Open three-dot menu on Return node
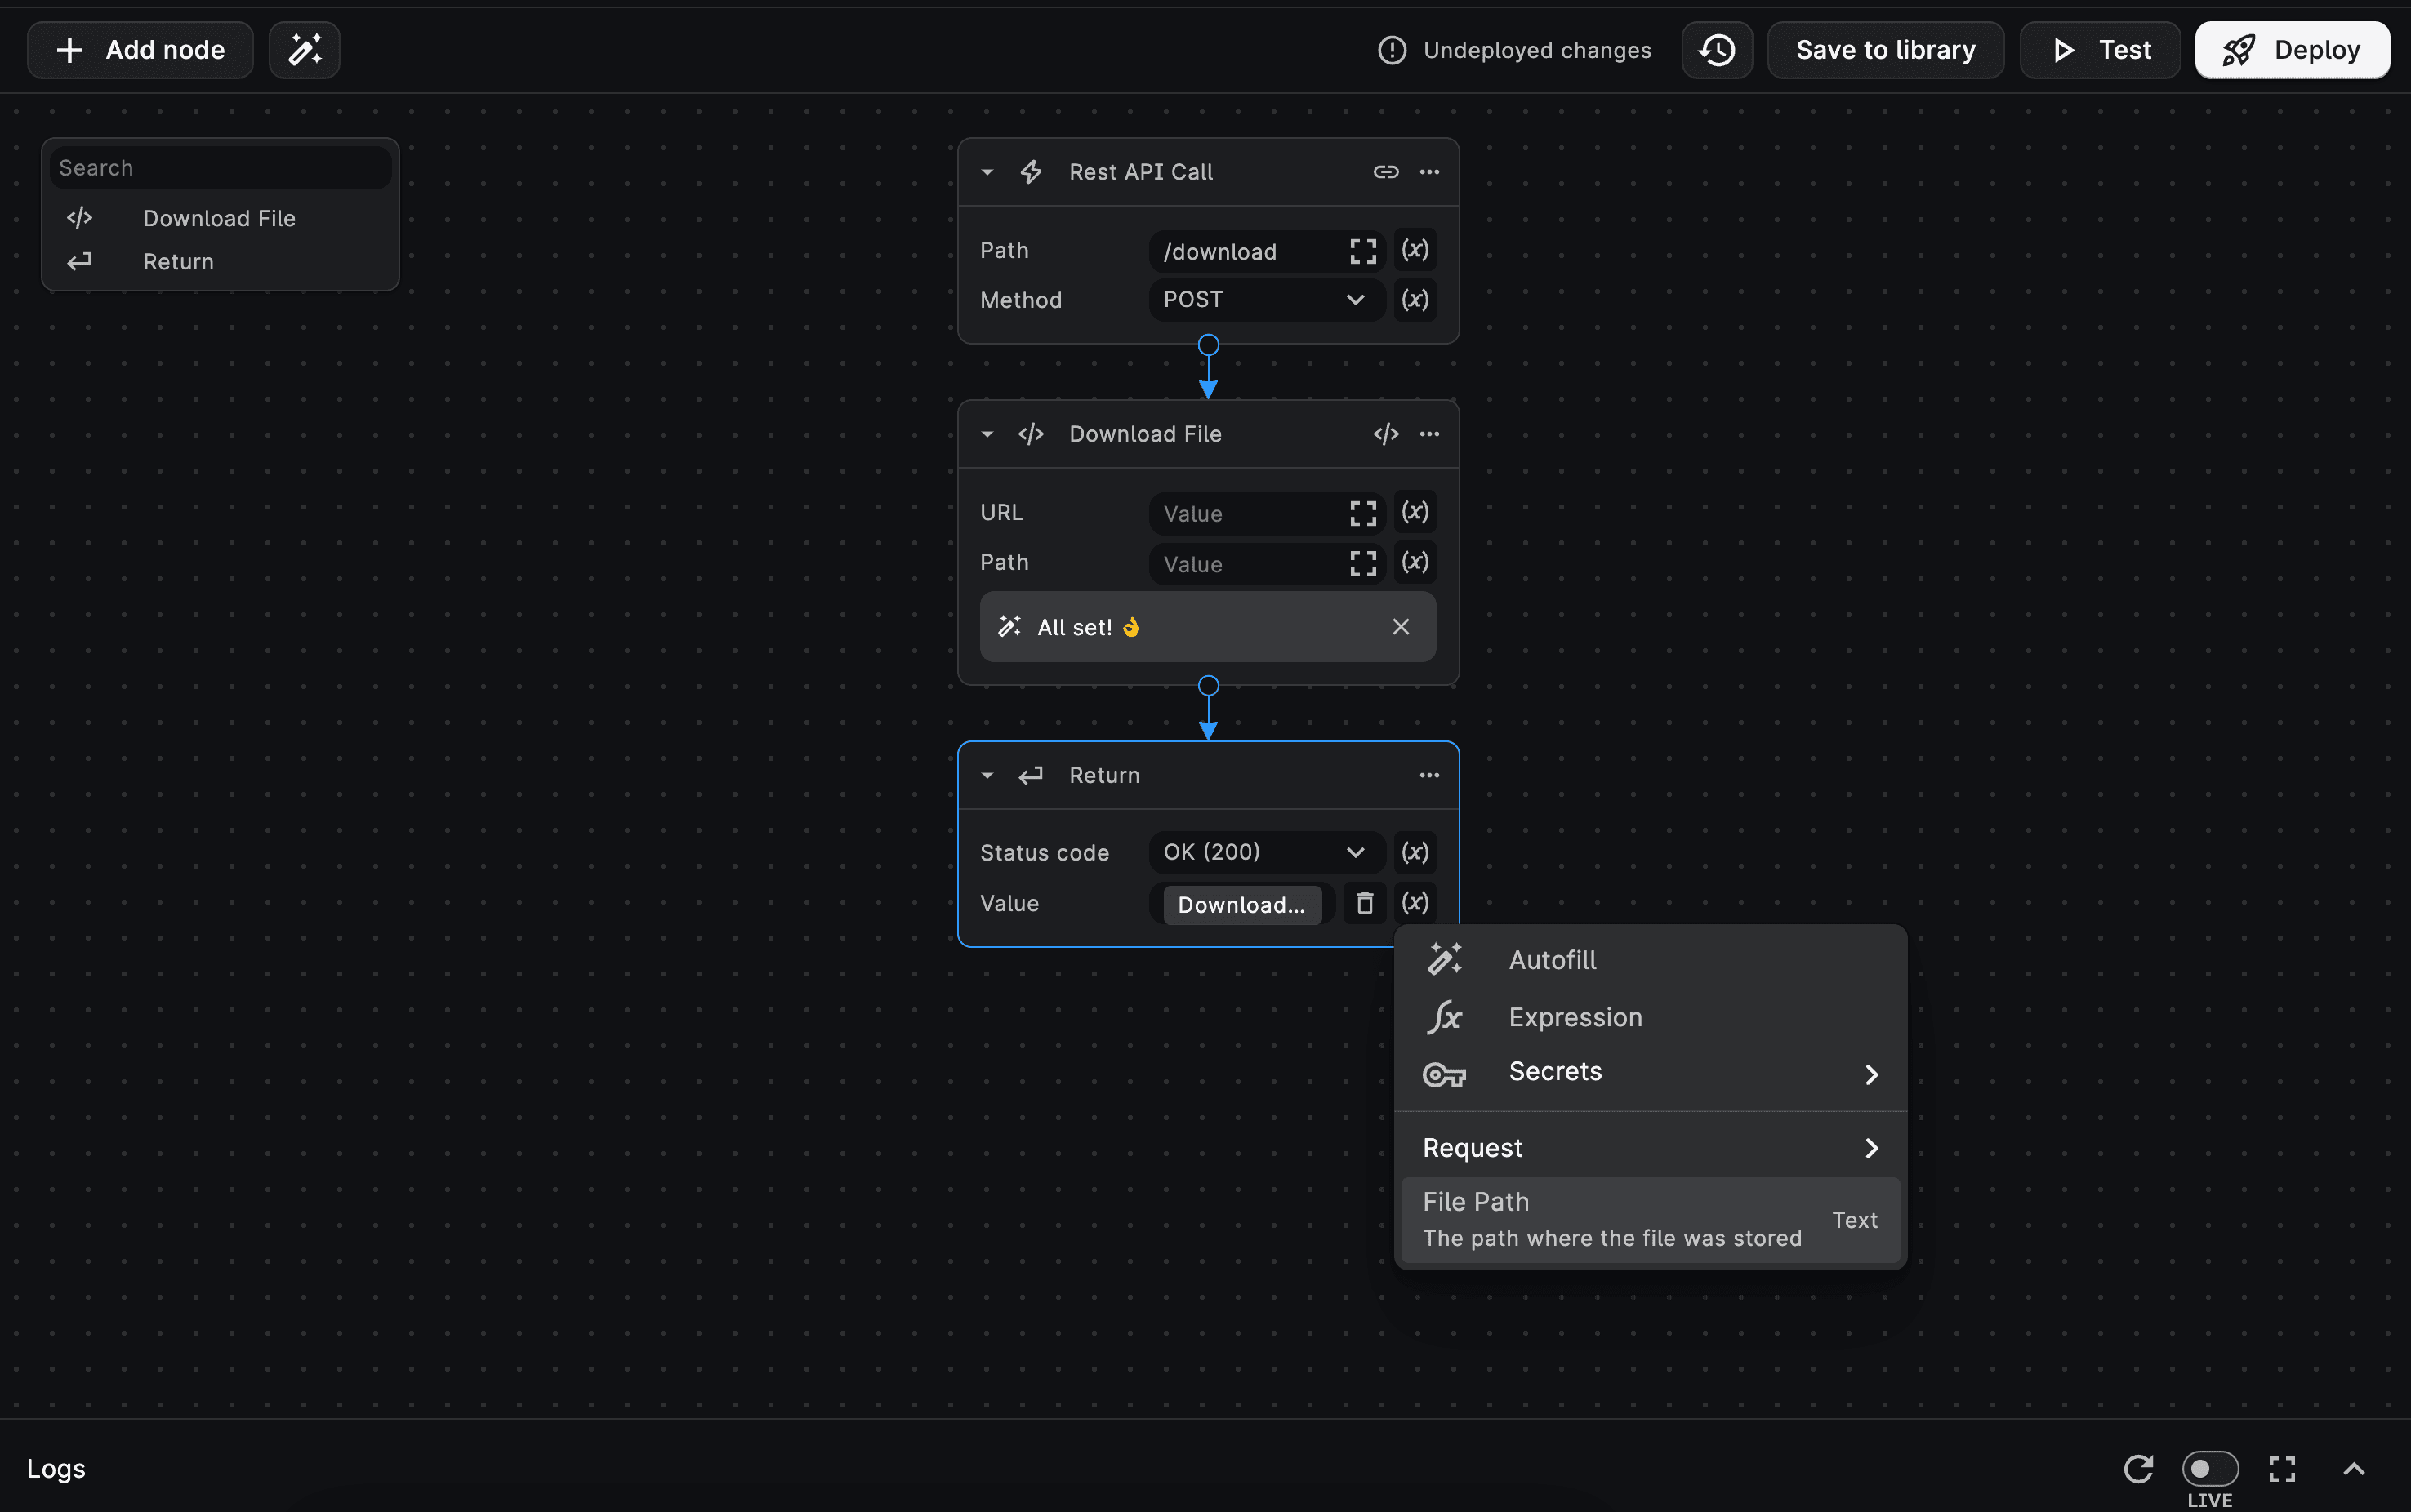 tap(1429, 775)
